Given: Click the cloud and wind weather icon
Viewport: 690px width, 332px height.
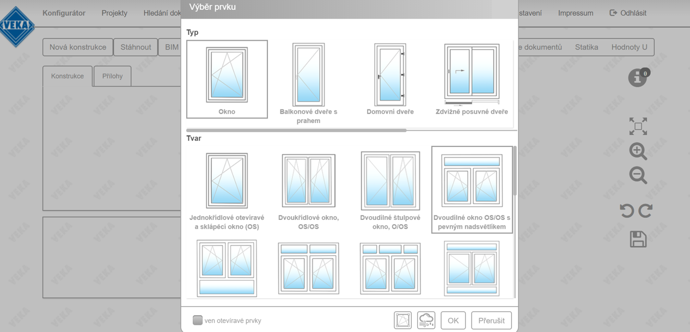Looking at the screenshot, I should pos(426,321).
